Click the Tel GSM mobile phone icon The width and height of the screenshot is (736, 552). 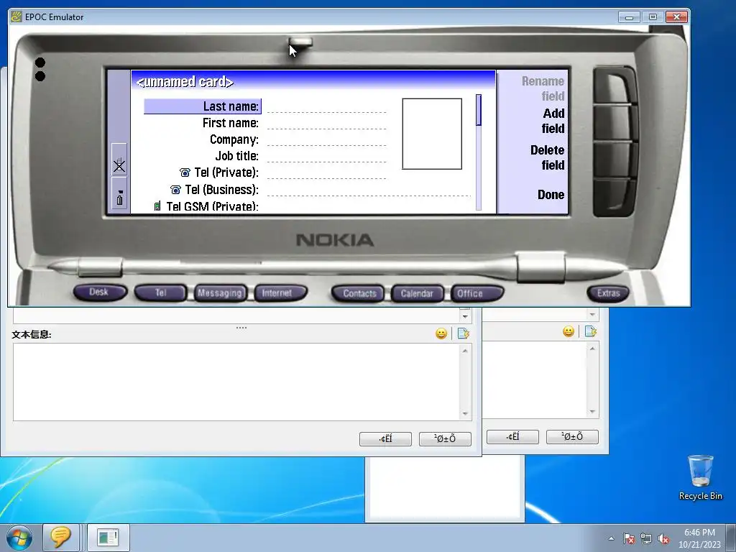click(157, 206)
